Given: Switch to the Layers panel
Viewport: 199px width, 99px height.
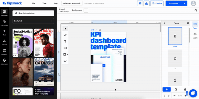Looking at the screenshot, I should coord(195,35).
